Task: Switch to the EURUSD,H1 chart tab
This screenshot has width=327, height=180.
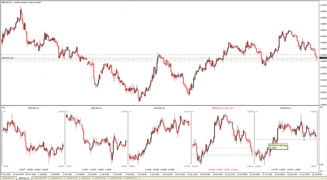Action: (x=7, y=178)
